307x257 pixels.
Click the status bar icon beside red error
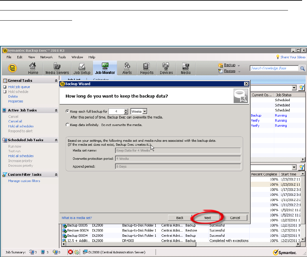[77, 252]
